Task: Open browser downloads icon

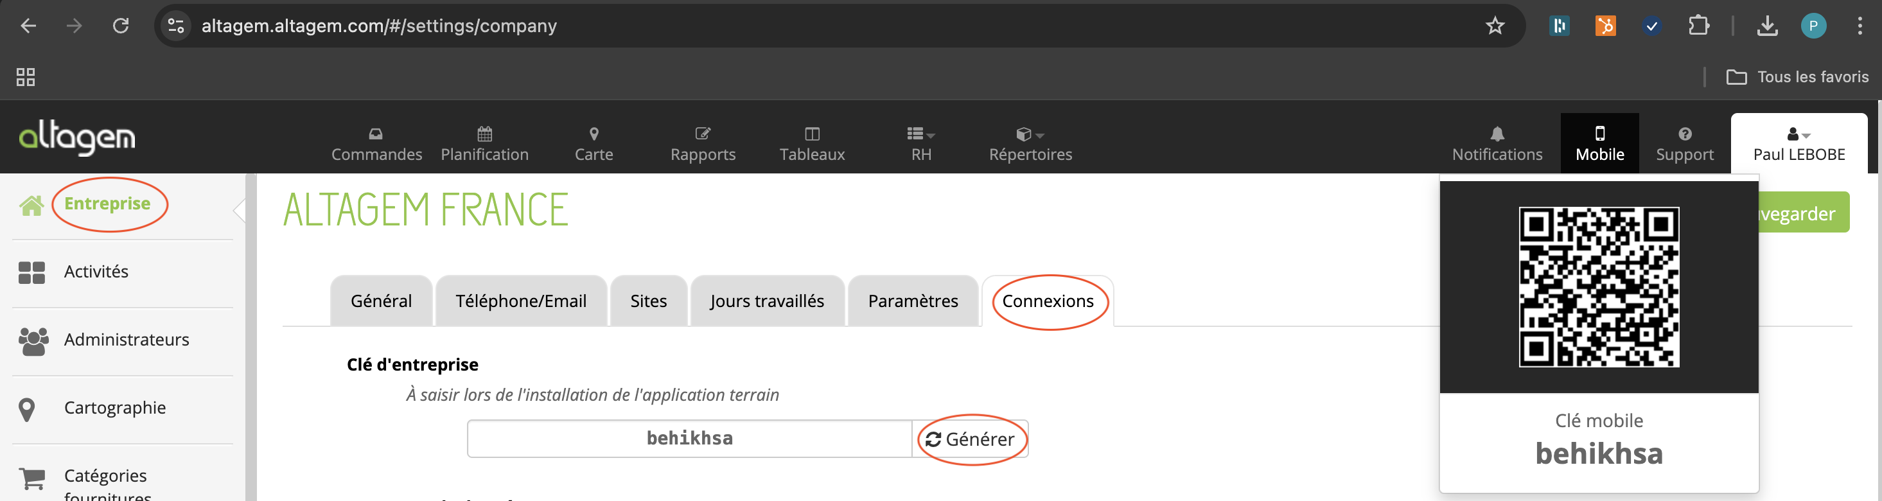Action: pos(1766,26)
